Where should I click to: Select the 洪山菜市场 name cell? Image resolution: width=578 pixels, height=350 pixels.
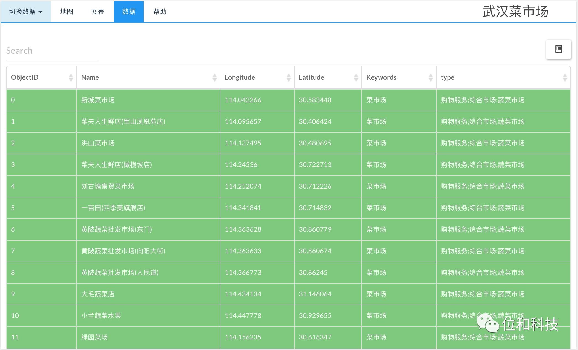[148, 143]
